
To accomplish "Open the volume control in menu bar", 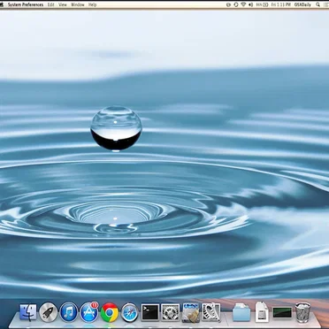I will point(250,4).
